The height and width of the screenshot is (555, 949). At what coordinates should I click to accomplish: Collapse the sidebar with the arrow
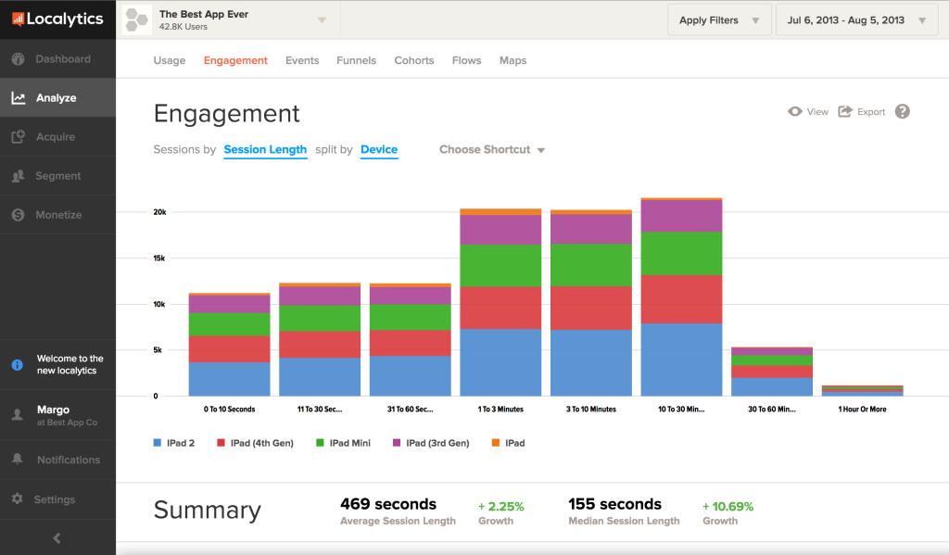57,536
